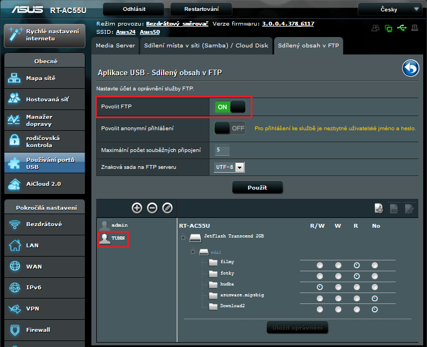Open AiCloud 2.0 in the sidebar
This screenshot has height=347, width=427.
[x=44, y=184]
